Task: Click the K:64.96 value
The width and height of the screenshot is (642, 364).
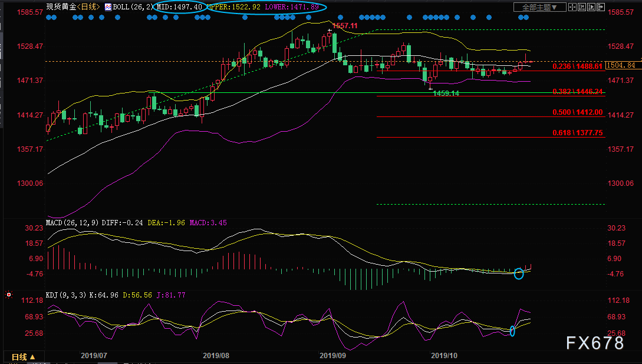Action: coord(103,295)
